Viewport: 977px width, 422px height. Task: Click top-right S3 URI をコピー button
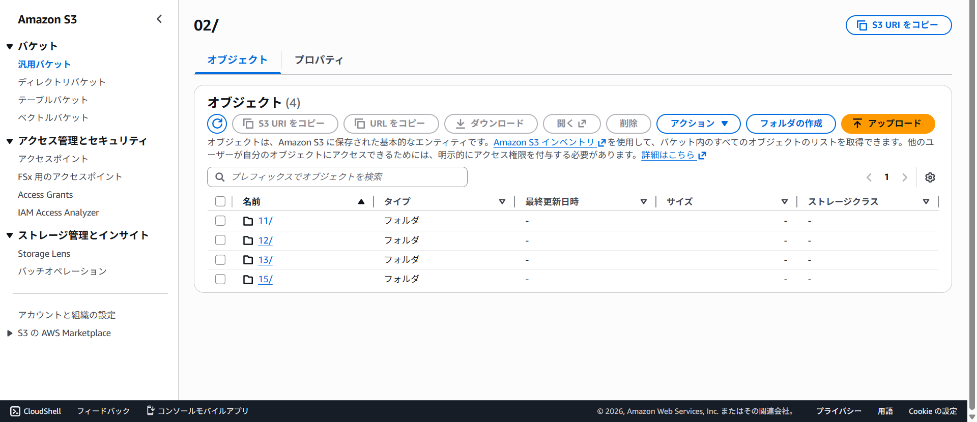coord(899,25)
